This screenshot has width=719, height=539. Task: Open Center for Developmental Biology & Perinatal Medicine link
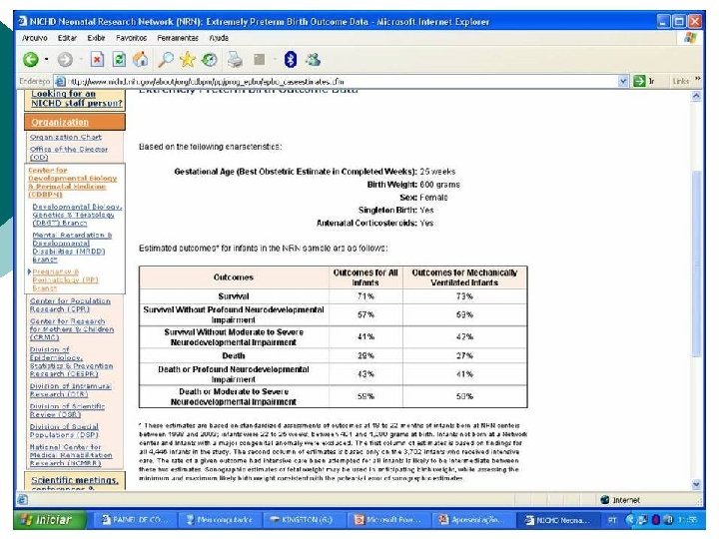pos(73,182)
